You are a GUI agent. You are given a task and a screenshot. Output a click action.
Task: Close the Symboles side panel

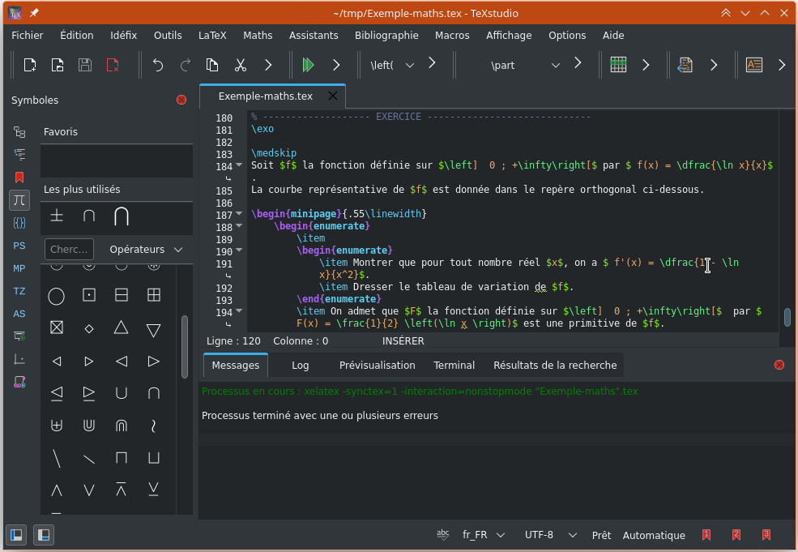[181, 100]
